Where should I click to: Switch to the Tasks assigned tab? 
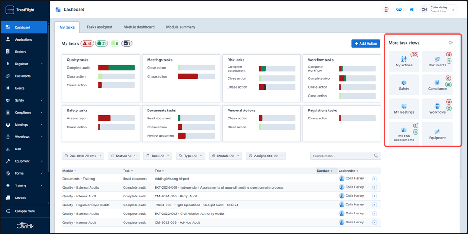(x=99, y=27)
